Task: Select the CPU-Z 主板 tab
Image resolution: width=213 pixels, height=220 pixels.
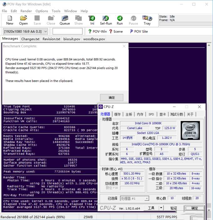Action: point(129,114)
